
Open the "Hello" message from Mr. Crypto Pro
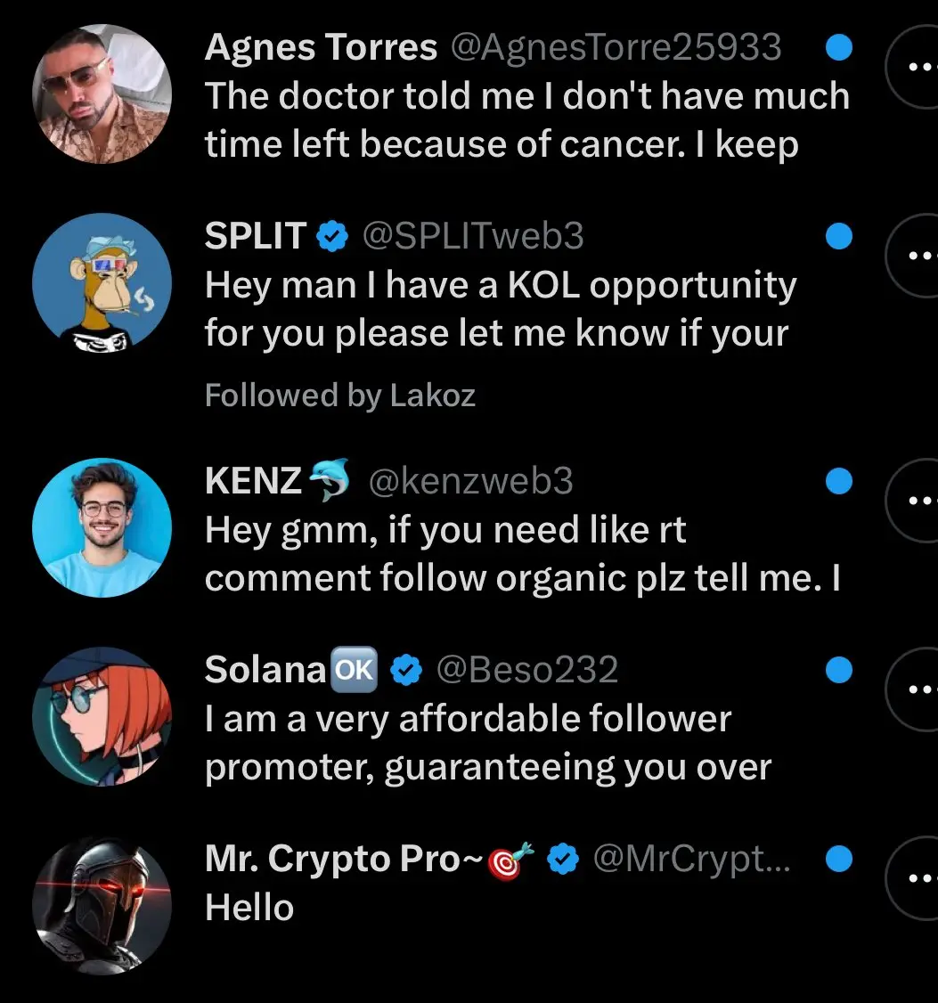point(249,907)
